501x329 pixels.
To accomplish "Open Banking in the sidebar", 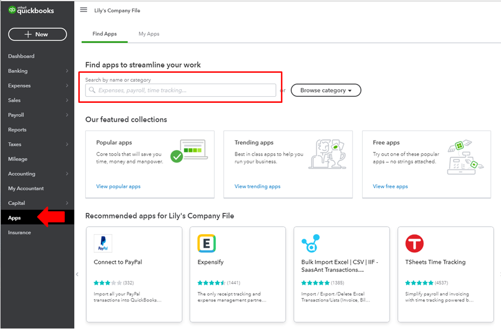I will pos(18,71).
